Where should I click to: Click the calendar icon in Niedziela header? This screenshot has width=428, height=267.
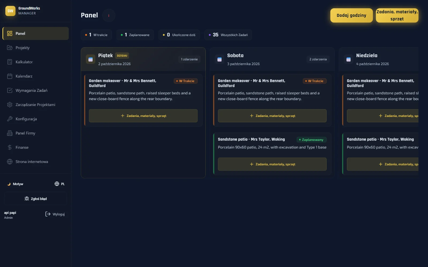click(348, 59)
